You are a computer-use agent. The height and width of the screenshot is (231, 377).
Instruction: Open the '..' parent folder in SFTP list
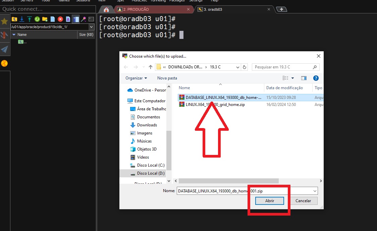22,42
